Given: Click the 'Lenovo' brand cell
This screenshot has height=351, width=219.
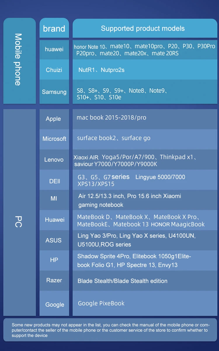Looking at the screenshot, I should [x=54, y=159].
